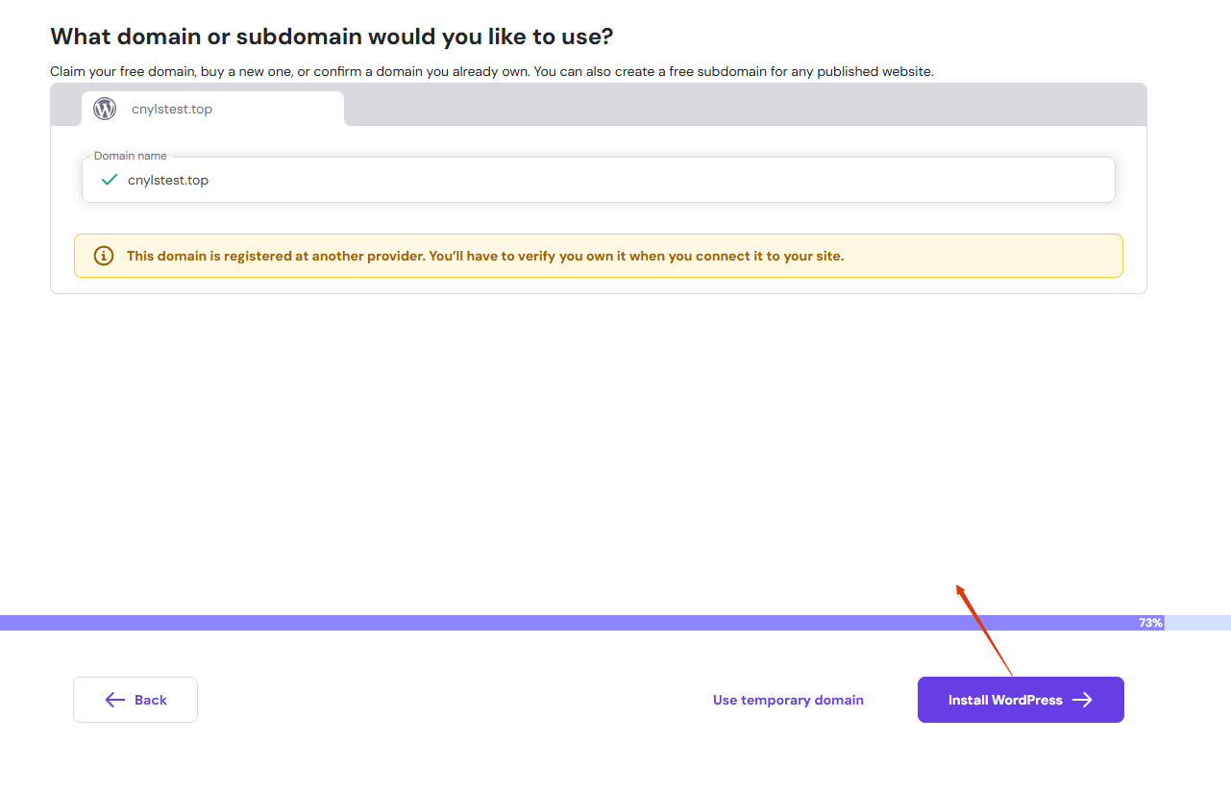Image resolution: width=1231 pixels, height=792 pixels.
Task: Go back using the Back button text
Action: pyautogui.click(x=151, y=700)
